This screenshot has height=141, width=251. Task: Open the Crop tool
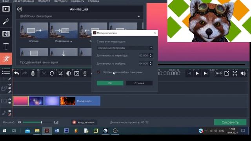coord(60,73)
